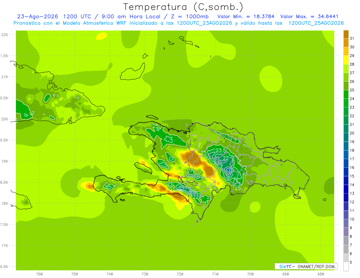Image resolution: width=360 pixels, height=278 pixels.
Task: Click the legend swatch between 23 and 24
Action: coord(346,103)
